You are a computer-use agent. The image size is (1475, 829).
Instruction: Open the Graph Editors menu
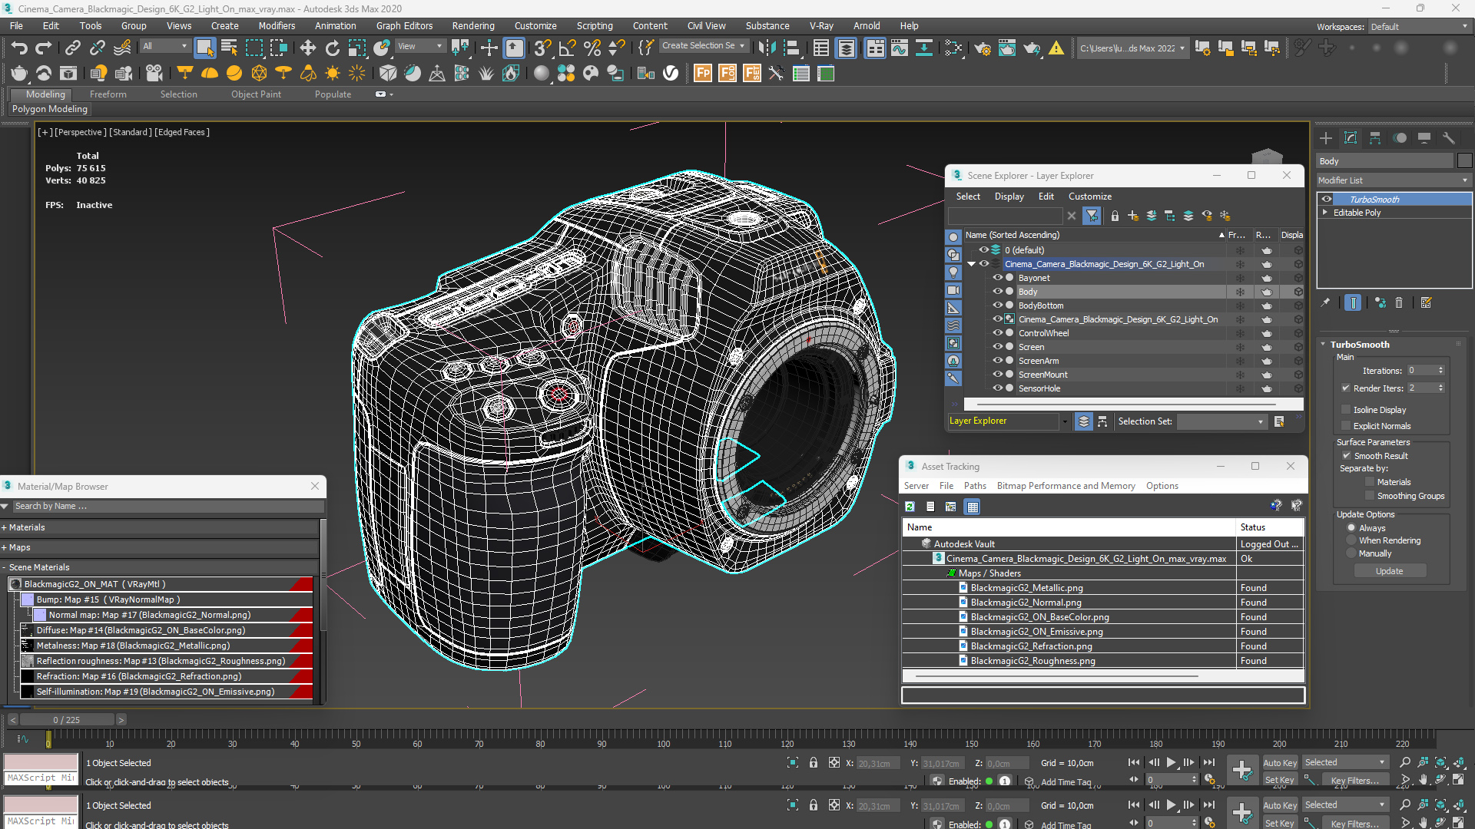click(404, 26)
